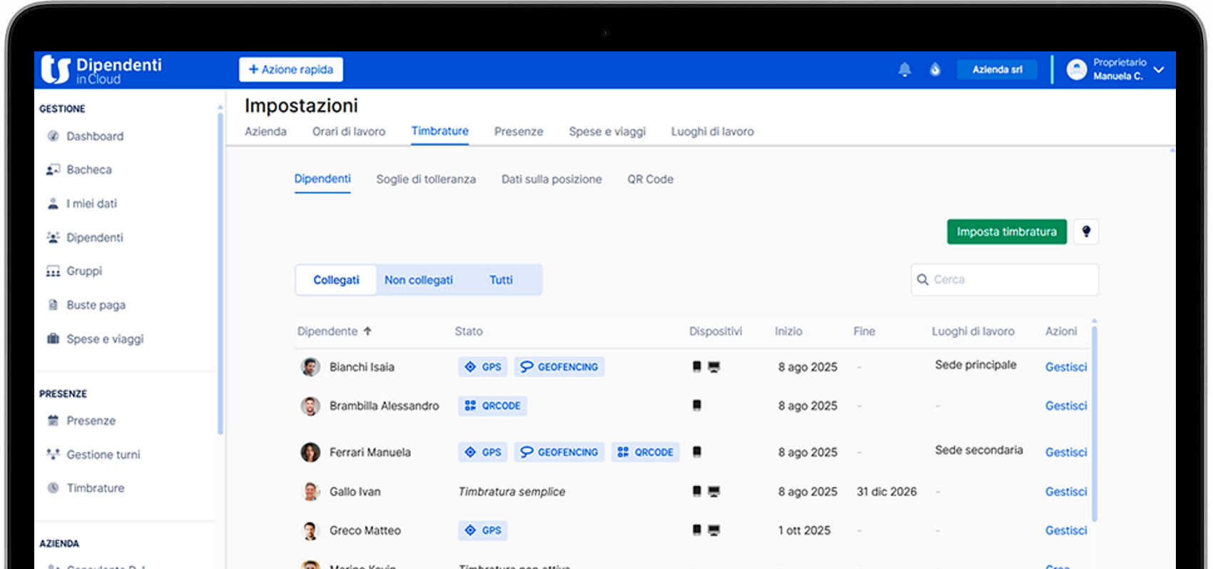
Task: Expand the user account chevron menu
Action: [x=1159, y=69]
